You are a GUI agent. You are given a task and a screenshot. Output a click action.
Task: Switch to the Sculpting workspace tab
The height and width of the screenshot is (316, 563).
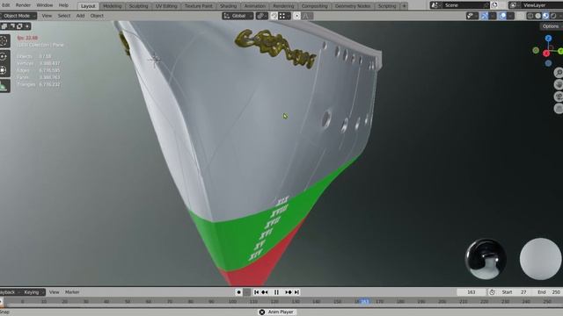pyautogui.click(x=139, y=6)
